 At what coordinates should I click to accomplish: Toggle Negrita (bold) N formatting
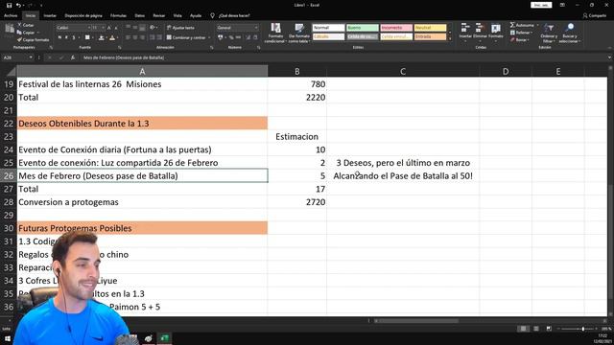pos(59,37)
